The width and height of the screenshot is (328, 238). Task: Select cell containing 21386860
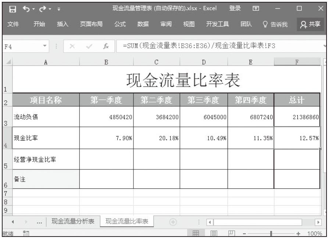tap(297, 117)
